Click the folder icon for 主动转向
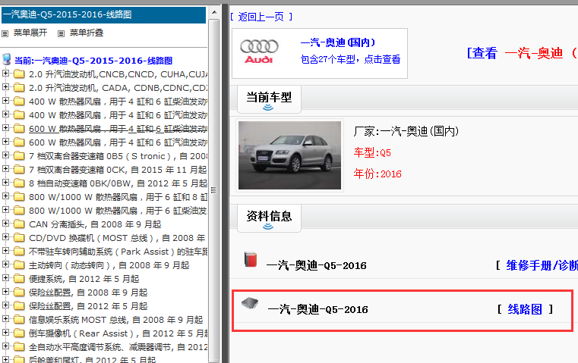 click(x=19, y=264)
